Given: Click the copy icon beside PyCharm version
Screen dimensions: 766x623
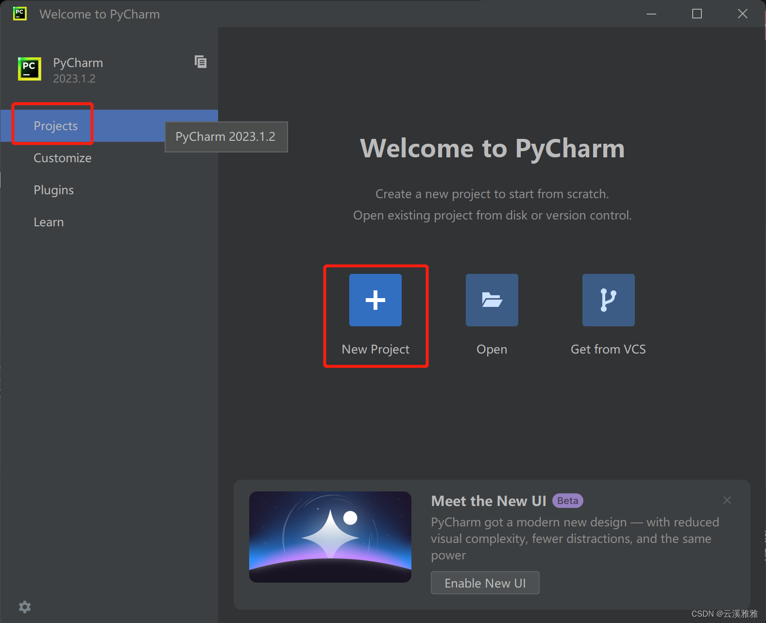Looking at the screenshot, I should [x=201, y=62].
